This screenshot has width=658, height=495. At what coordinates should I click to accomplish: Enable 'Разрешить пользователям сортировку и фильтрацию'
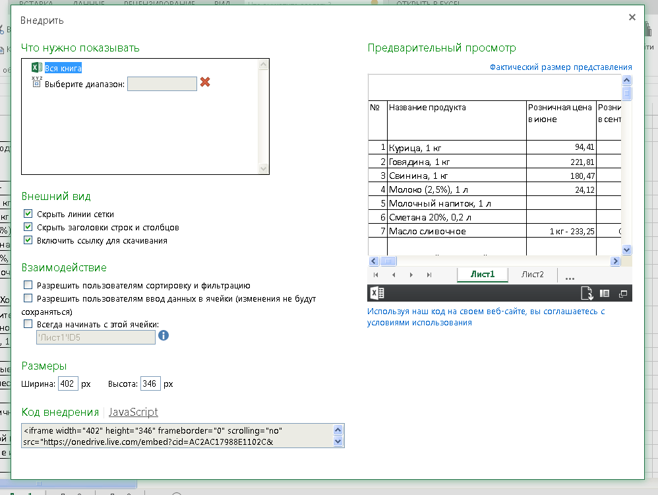click(28, 285)
